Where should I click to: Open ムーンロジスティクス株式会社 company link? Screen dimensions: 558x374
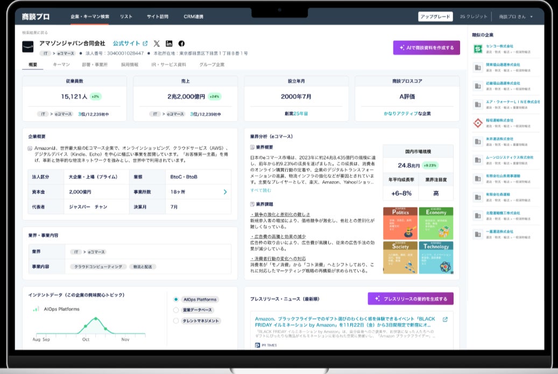coord(510,157)
